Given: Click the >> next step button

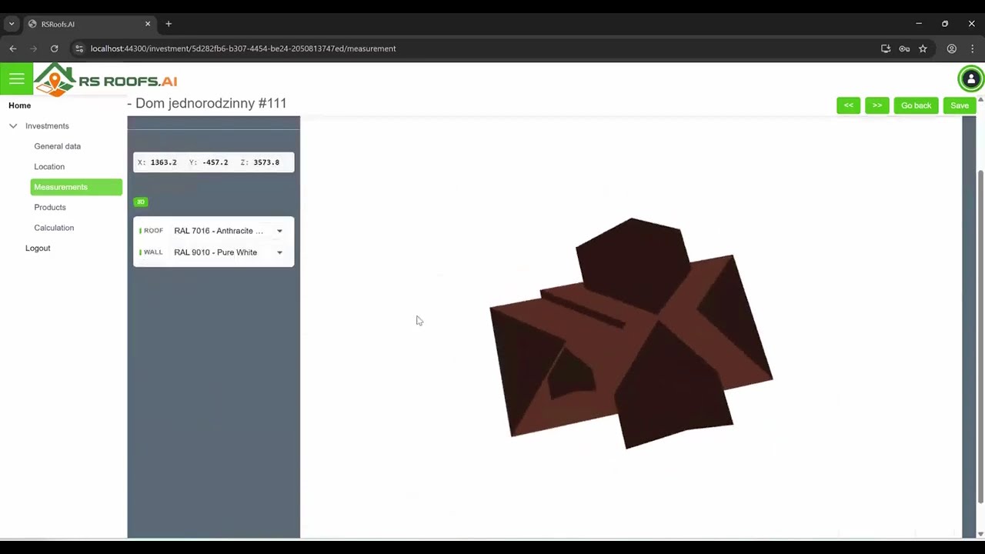Looking at the screenshot, I should point(876,105).
